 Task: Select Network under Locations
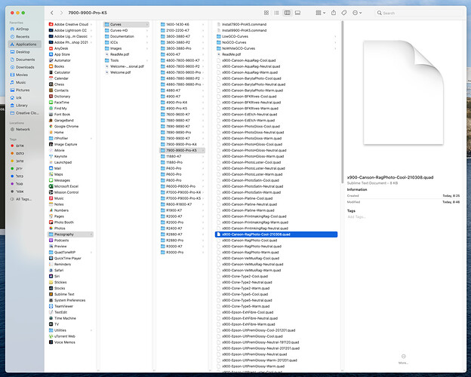tap(23, 129)
